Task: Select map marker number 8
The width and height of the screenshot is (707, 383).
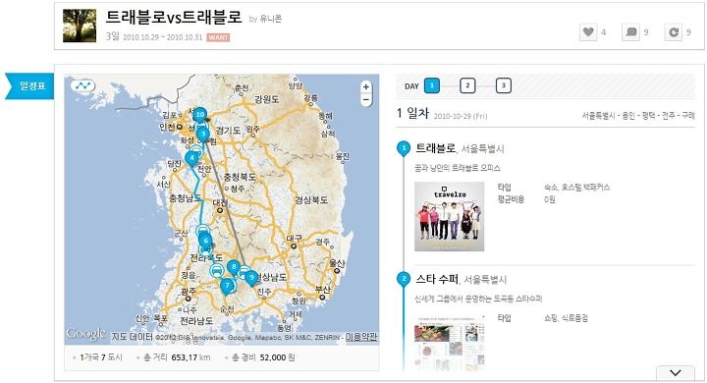Action: (x=234, y=267)
